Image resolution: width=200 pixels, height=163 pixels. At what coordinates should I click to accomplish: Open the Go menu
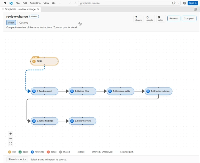[54, 3]
